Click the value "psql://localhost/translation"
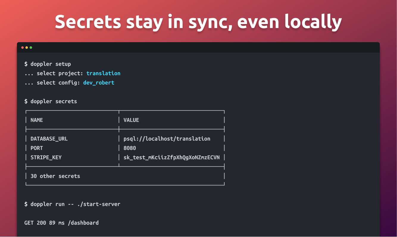 click(167, 139)
